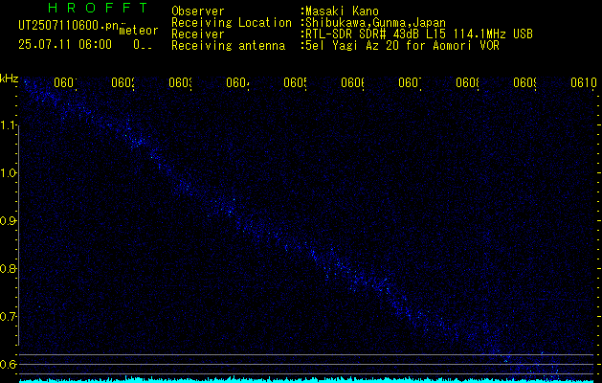Click the 0604 time axis marker
This screenshot has width=602, height=383.
pyautogui.click(x=237, y=82)
